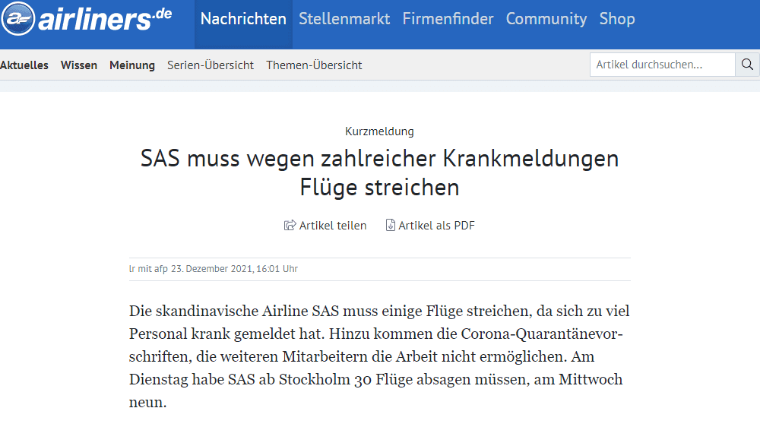Click the 'Artikel teilen' text
This screenshot has width=760, height=427.
(333, 226)
